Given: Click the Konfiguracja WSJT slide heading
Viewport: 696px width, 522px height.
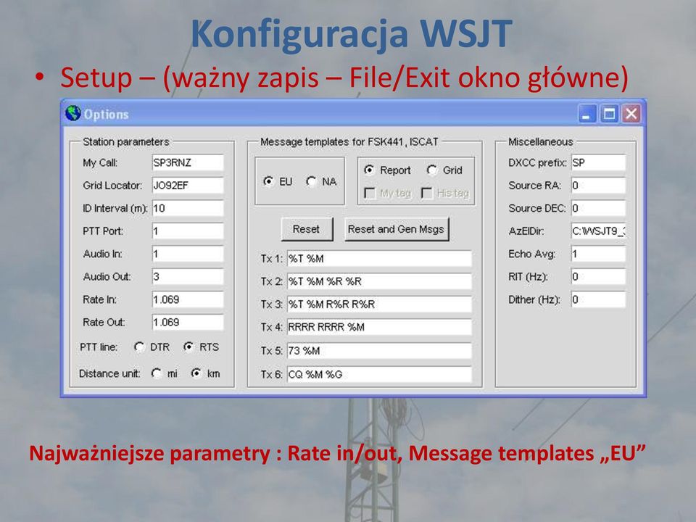Looking at the screenshot, I should tap(352, 33).
